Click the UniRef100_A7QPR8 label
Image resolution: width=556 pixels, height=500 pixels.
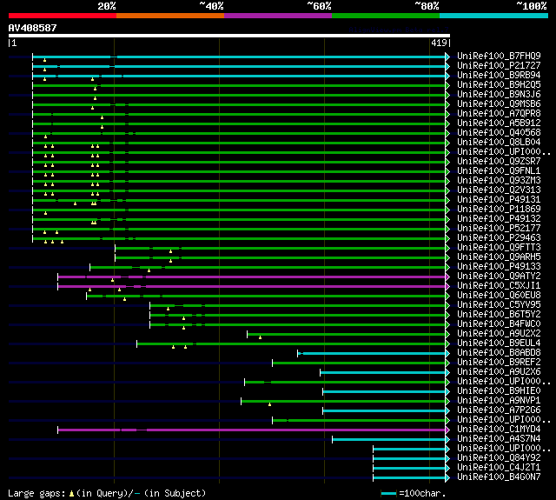tap(499, 114)
